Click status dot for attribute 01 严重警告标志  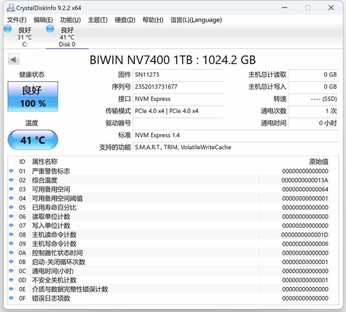(x=11, y=171)
